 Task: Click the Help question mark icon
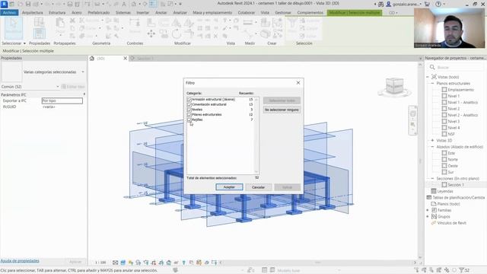pyautogui.click(x=438, y=4)
